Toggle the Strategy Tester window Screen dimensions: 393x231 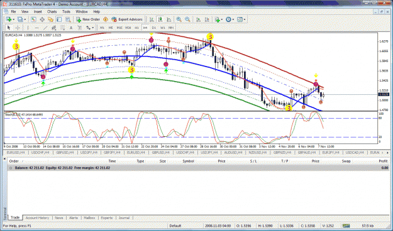[x=68, y=19]
